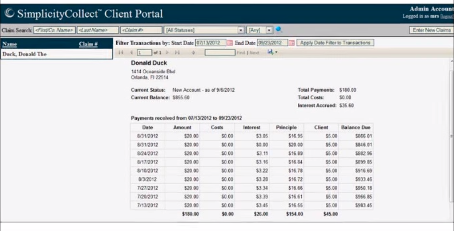Click the Logout link

[447, 16]
